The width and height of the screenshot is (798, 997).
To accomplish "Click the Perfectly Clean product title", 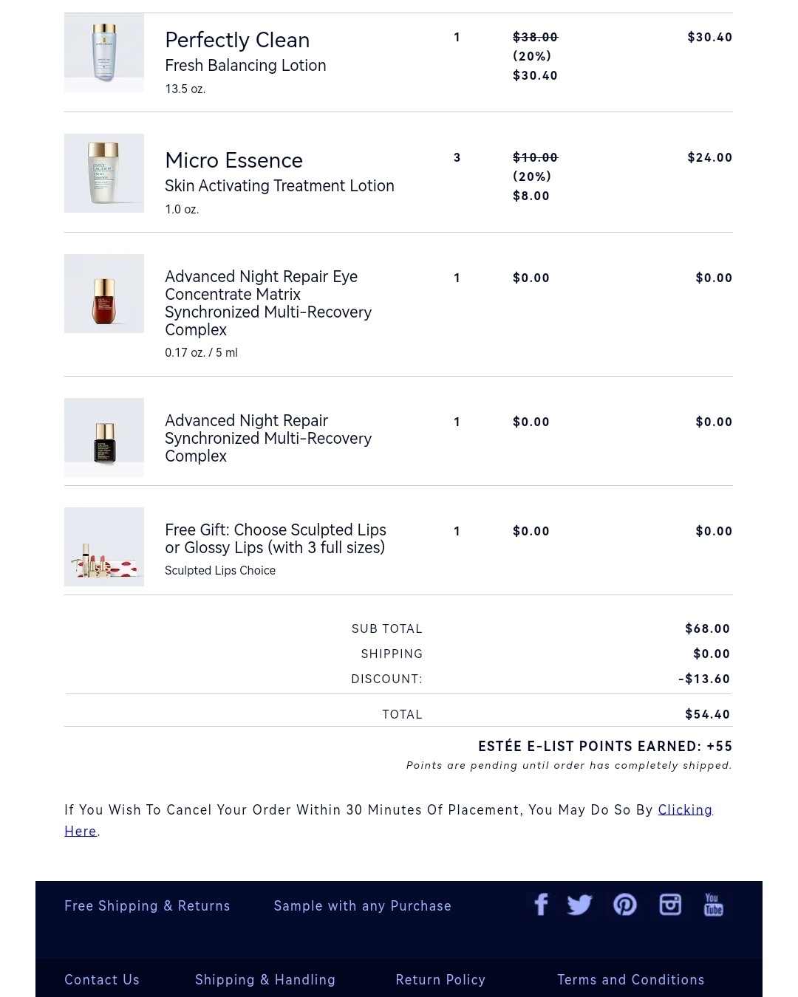I will (x=237, y=40).
